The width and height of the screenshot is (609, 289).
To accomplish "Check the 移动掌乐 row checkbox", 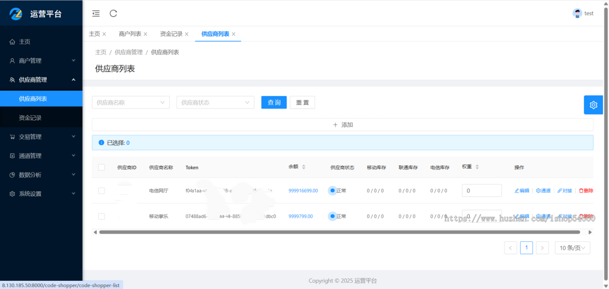I will tap(101, 216).
